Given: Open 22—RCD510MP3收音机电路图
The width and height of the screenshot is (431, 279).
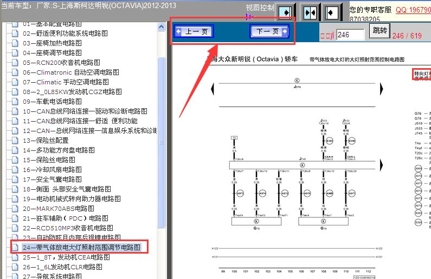Looking at the screenshot, I should point(68,228).
